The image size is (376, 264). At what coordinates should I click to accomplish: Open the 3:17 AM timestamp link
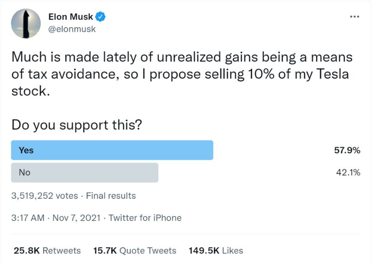28,218
